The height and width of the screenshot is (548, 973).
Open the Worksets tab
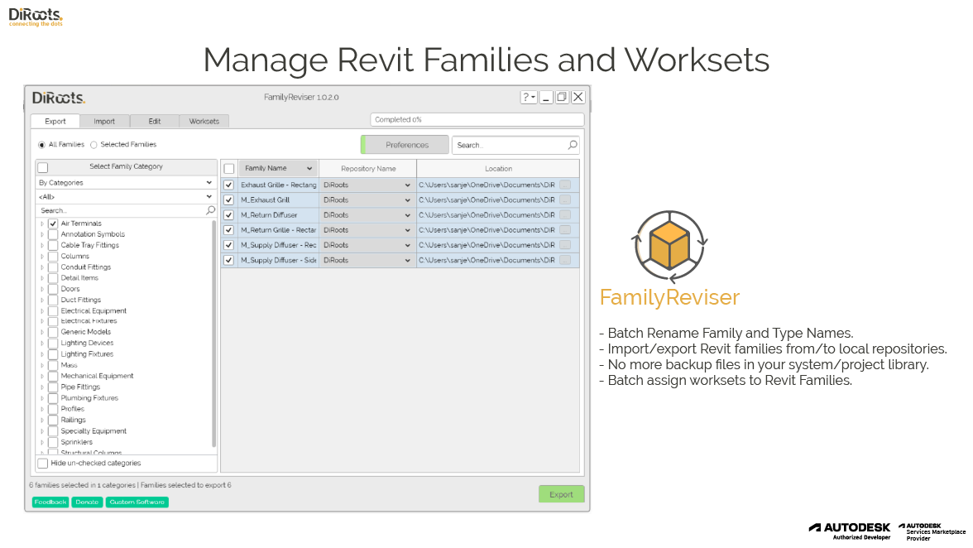204,121
